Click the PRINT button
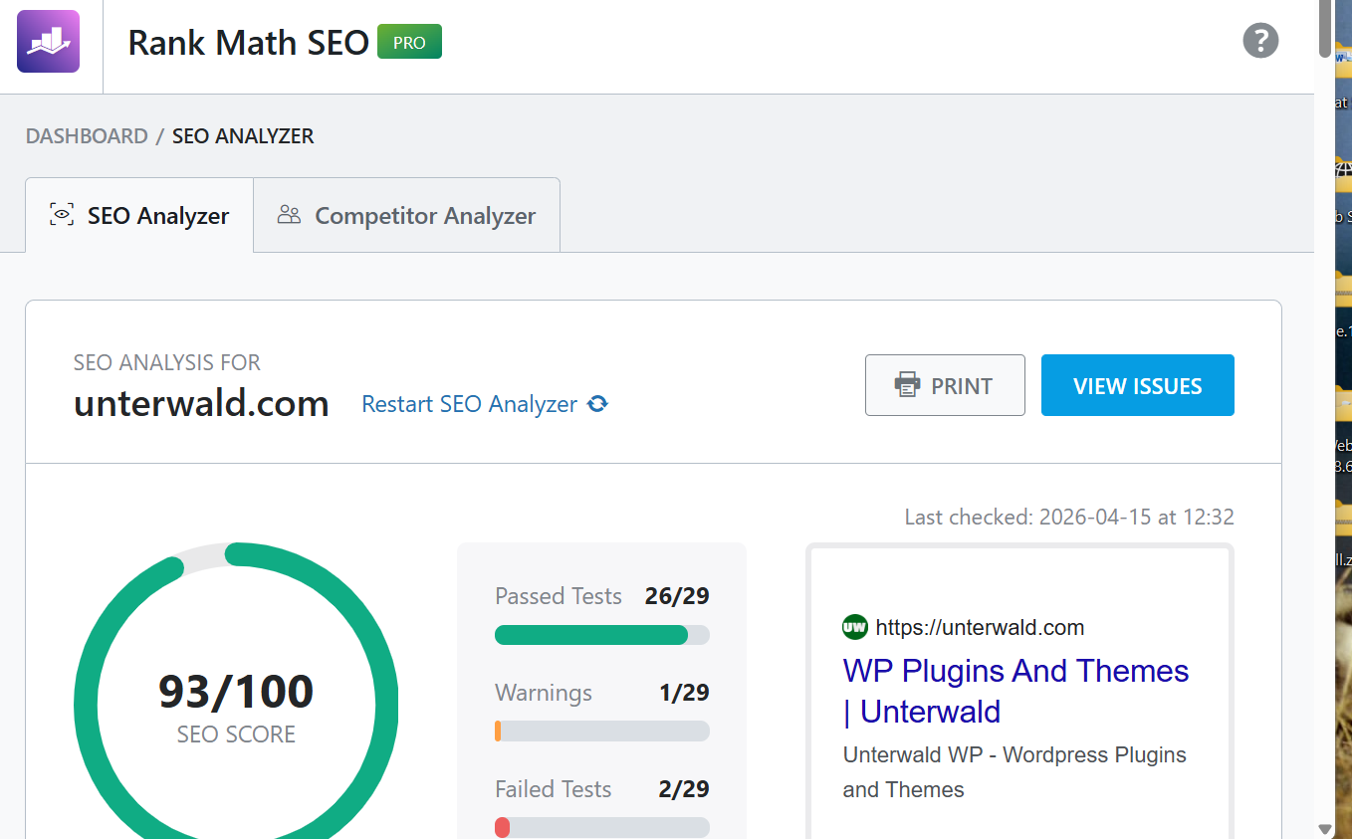This screenshot has width=1352, height=839. tap(945, 385)
